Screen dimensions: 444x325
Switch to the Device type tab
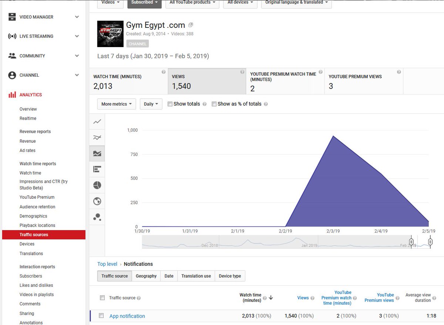[230, 276]
